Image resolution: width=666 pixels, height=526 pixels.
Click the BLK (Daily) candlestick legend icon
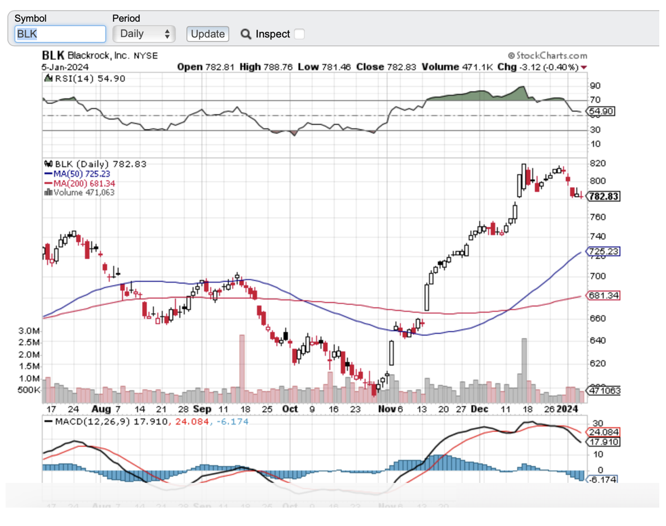pos(49,164)
